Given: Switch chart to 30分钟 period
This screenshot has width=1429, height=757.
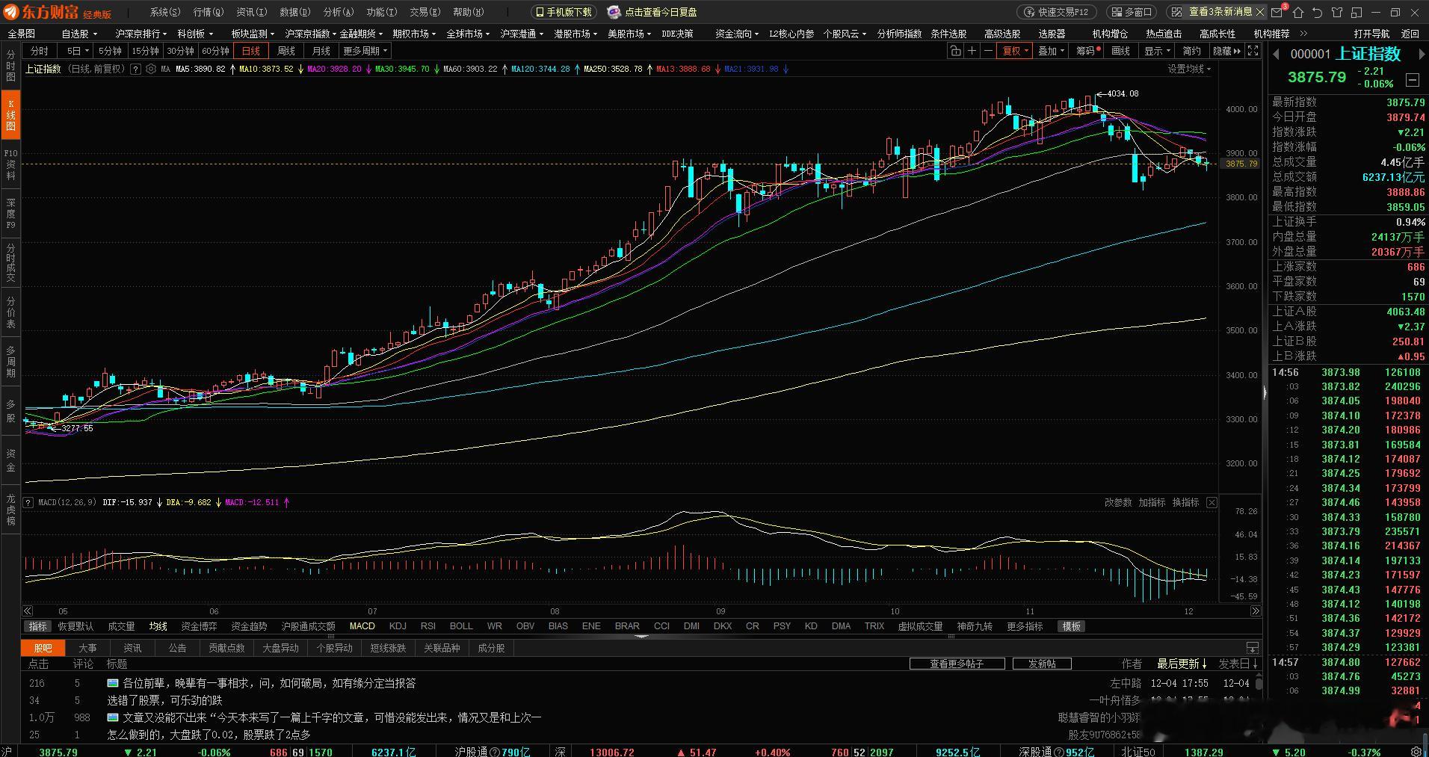Looking at the screenshot, I should coord(180,51).
